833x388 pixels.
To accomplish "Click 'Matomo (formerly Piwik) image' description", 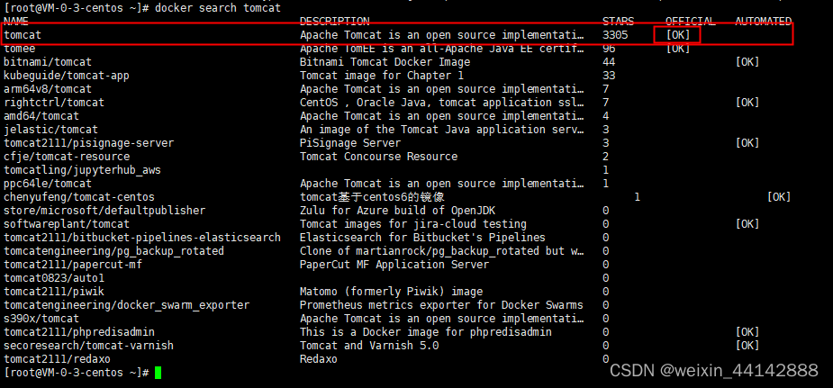I will [x=391, y=292].
